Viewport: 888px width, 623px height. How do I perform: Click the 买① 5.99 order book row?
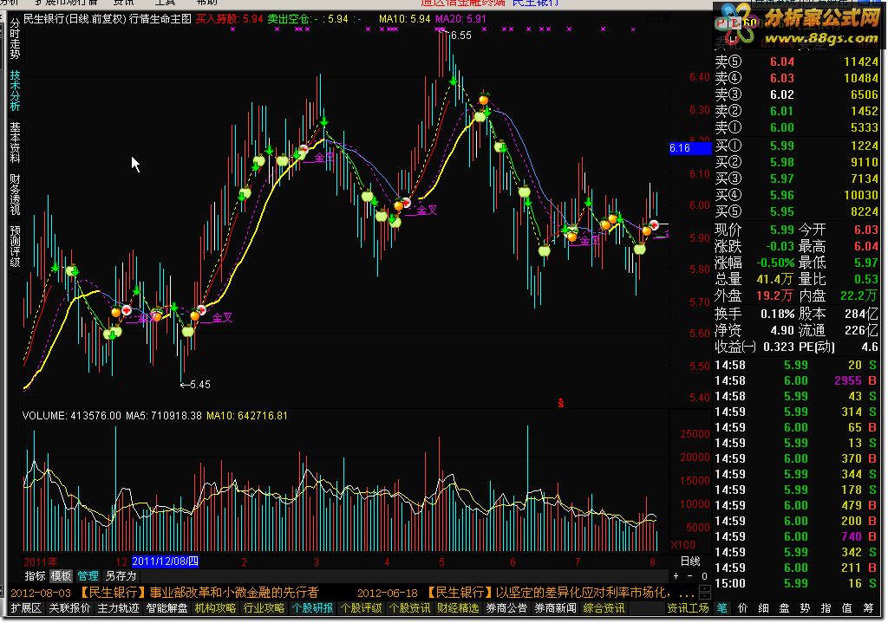click(x=796, y=146)
